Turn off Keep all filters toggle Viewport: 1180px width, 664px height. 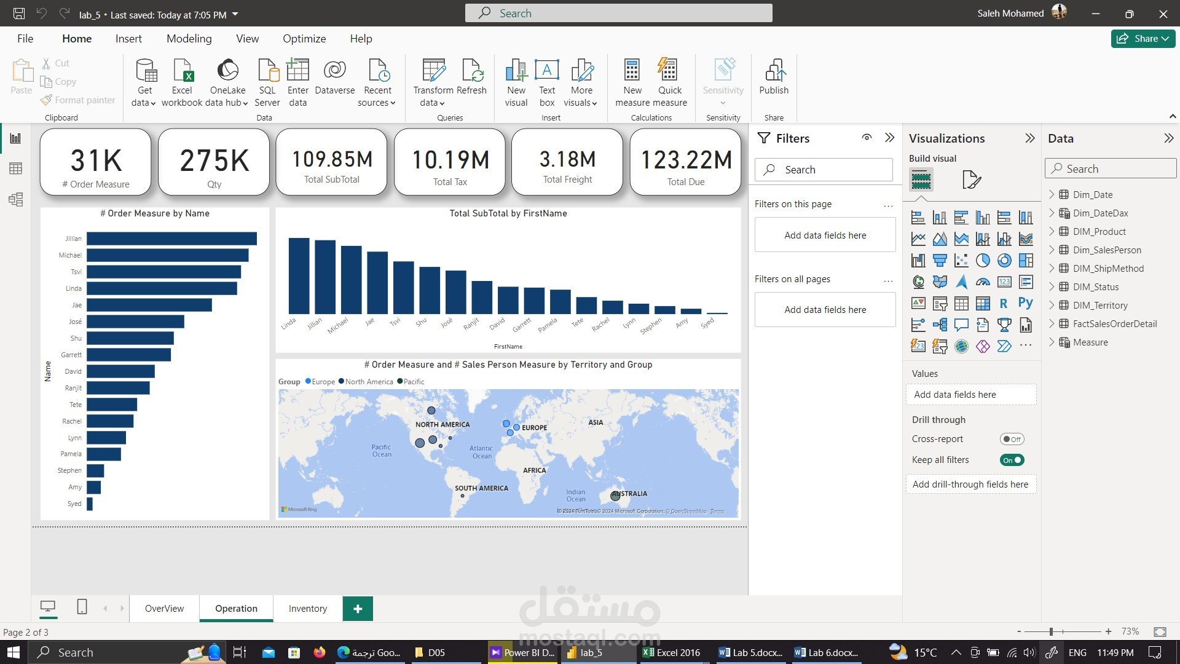pos(1012,460)
